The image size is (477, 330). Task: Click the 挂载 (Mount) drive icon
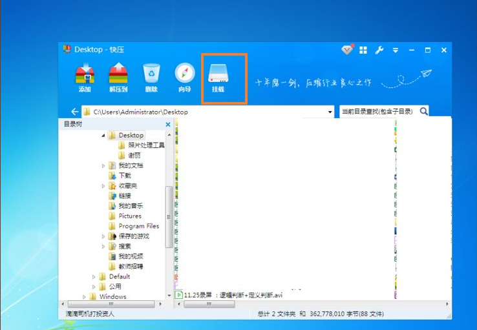pyautogui.click(x=218, y=74)
